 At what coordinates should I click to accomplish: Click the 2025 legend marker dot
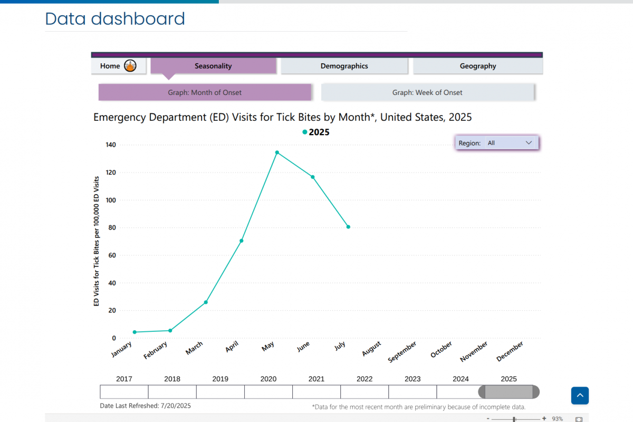(x=305, y=132)
